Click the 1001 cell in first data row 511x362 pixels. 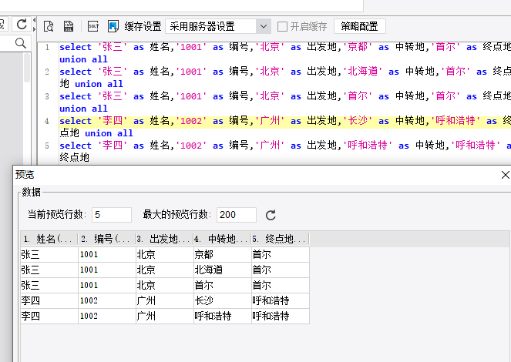(x=107, y=255)
